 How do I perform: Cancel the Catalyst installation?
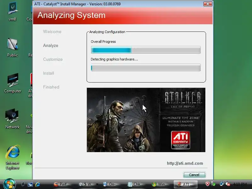194,175
